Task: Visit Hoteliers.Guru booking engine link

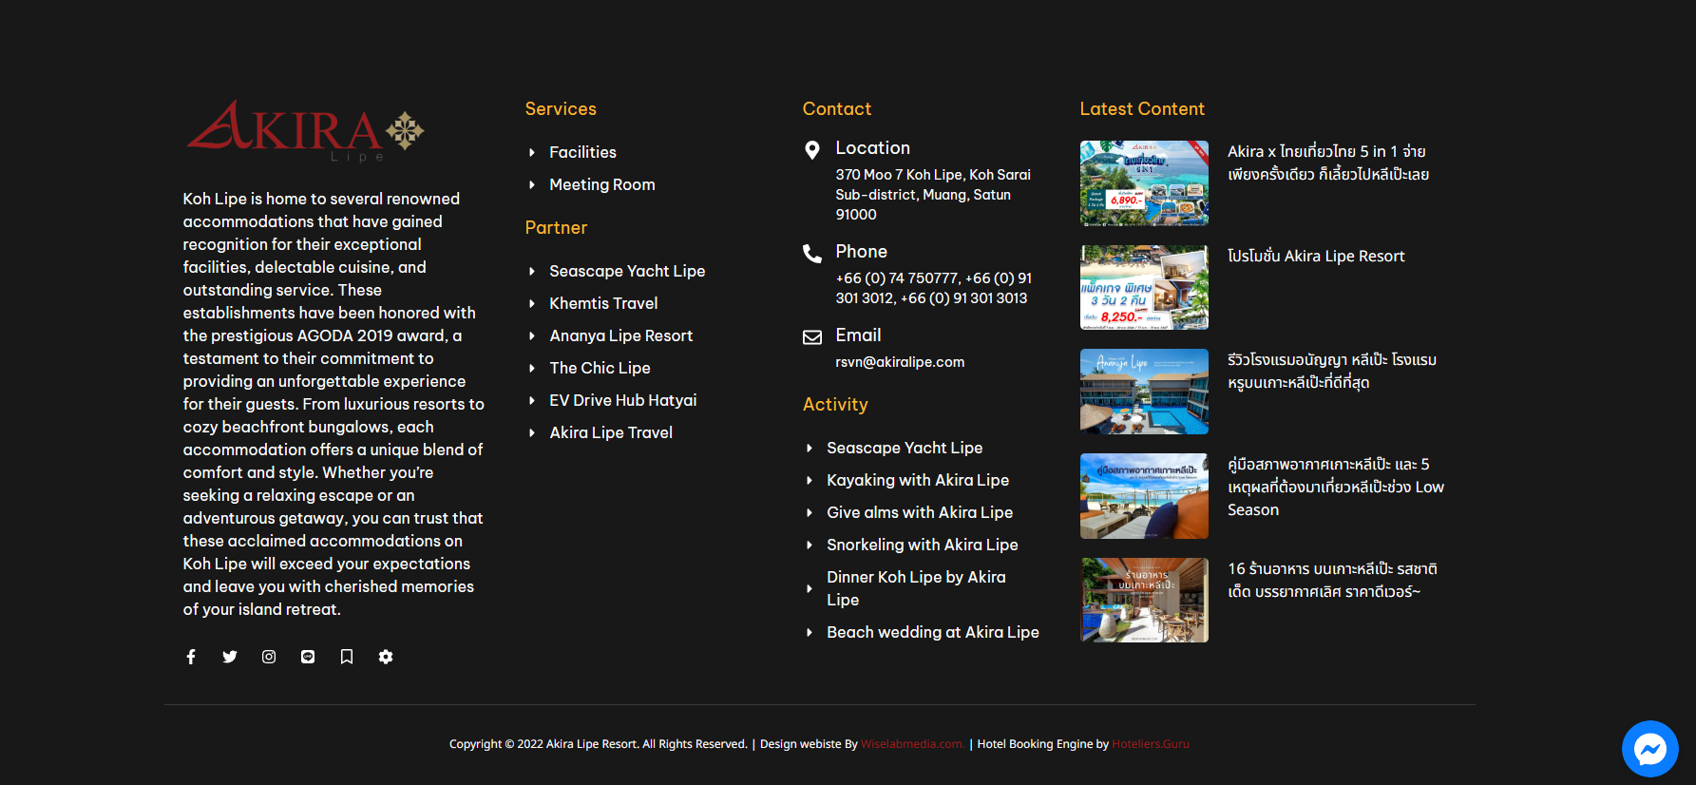Action: pyautogui.click(x=1151, y=744)
